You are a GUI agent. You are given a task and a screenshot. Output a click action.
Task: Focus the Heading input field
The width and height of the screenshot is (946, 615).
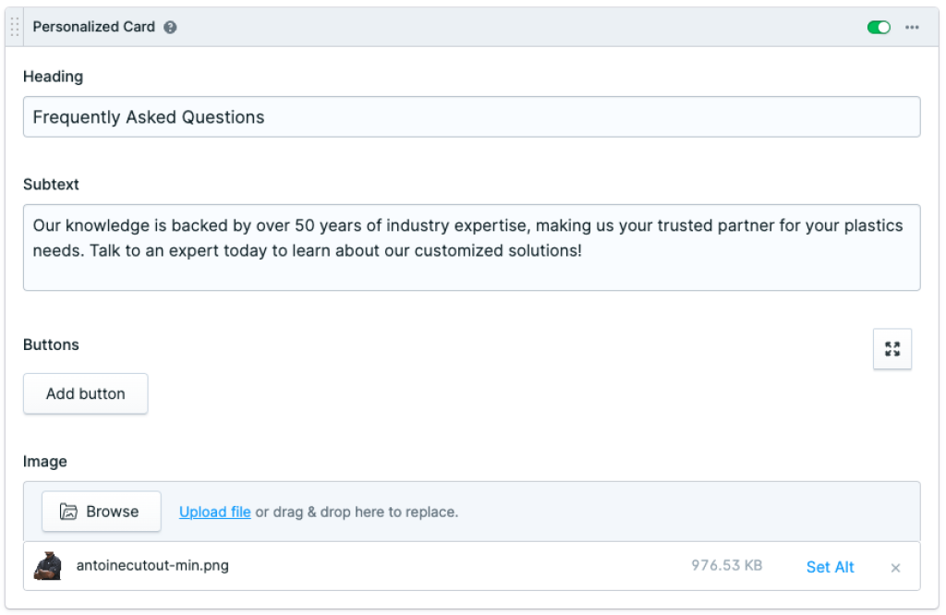[471, 117]
